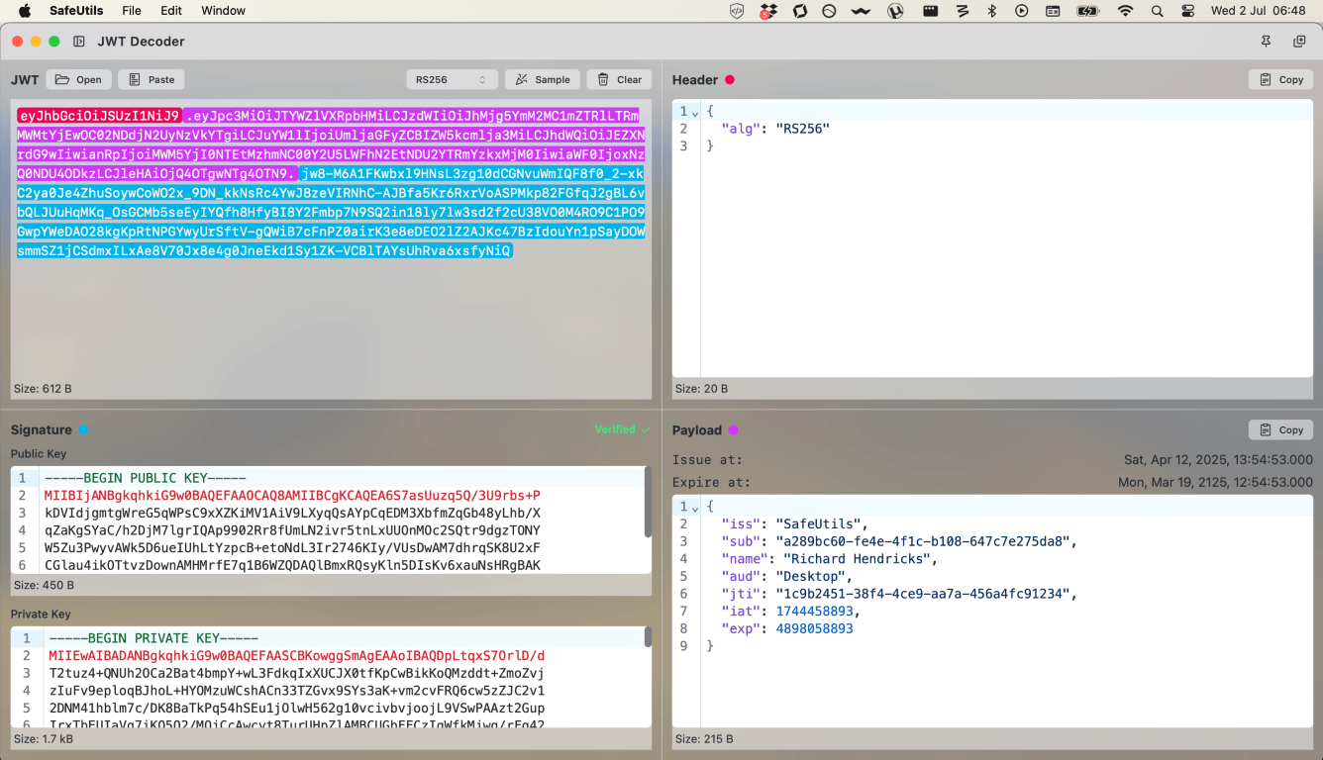
Task: Click the "aud": "Desktop" line
Action: coord(787,576)
